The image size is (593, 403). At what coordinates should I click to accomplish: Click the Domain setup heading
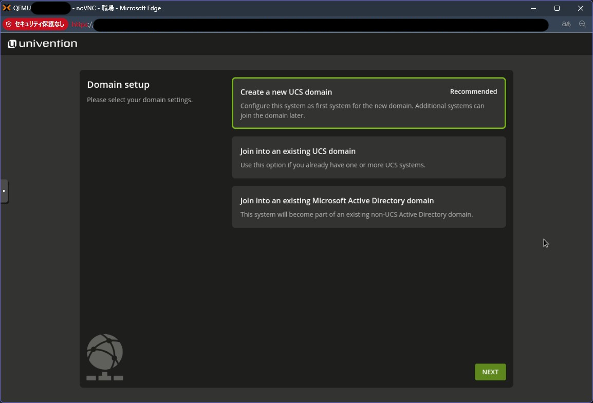[118, 85]
